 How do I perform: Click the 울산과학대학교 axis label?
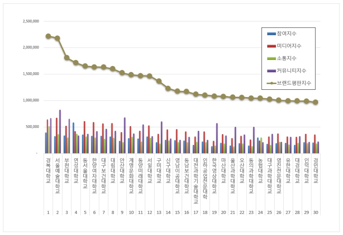[x=233, y=175]
